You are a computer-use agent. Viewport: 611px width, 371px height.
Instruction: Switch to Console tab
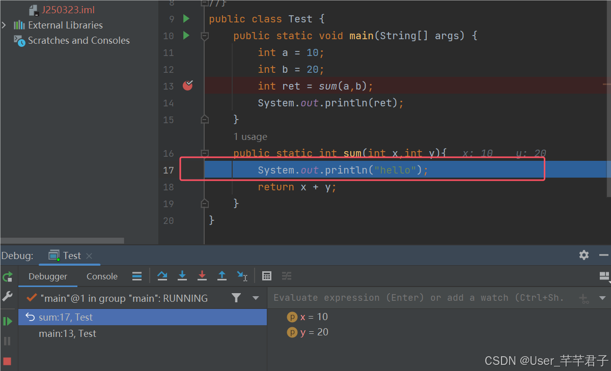pyautogui.click(x=102, y=276)
